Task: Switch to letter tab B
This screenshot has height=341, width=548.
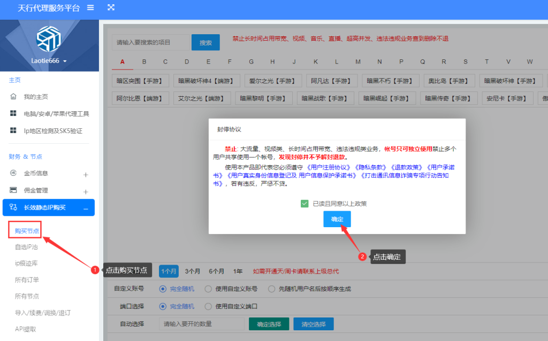Action: point(144,62)
